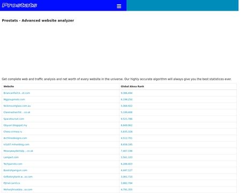Open the Rockmountglass.com.au link
Screen dimensions: 241x193
[x=17, y=106]
